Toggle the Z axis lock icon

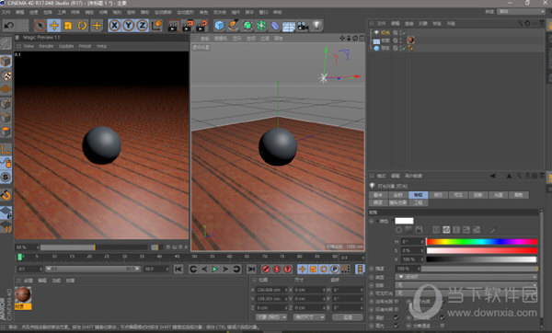[x=143, y=26]
